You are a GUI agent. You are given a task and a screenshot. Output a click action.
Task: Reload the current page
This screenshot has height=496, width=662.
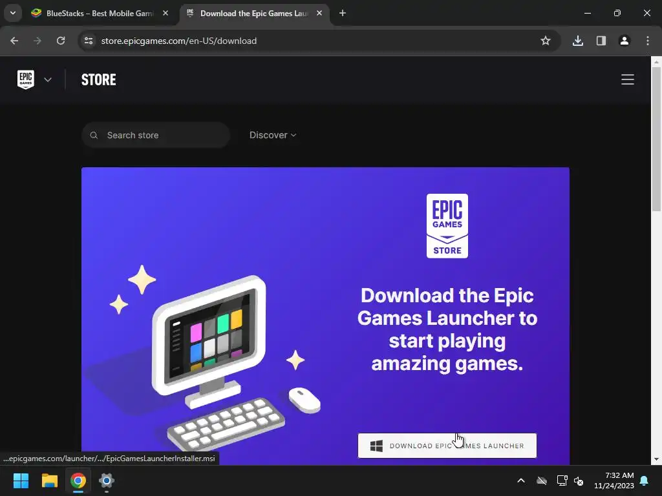[61, 41]
